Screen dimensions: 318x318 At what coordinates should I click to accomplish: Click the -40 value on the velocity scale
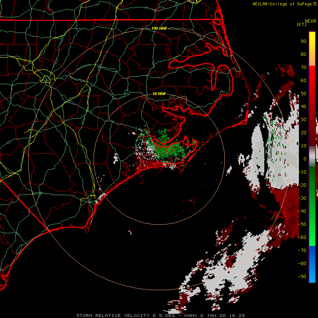(302, 211)
